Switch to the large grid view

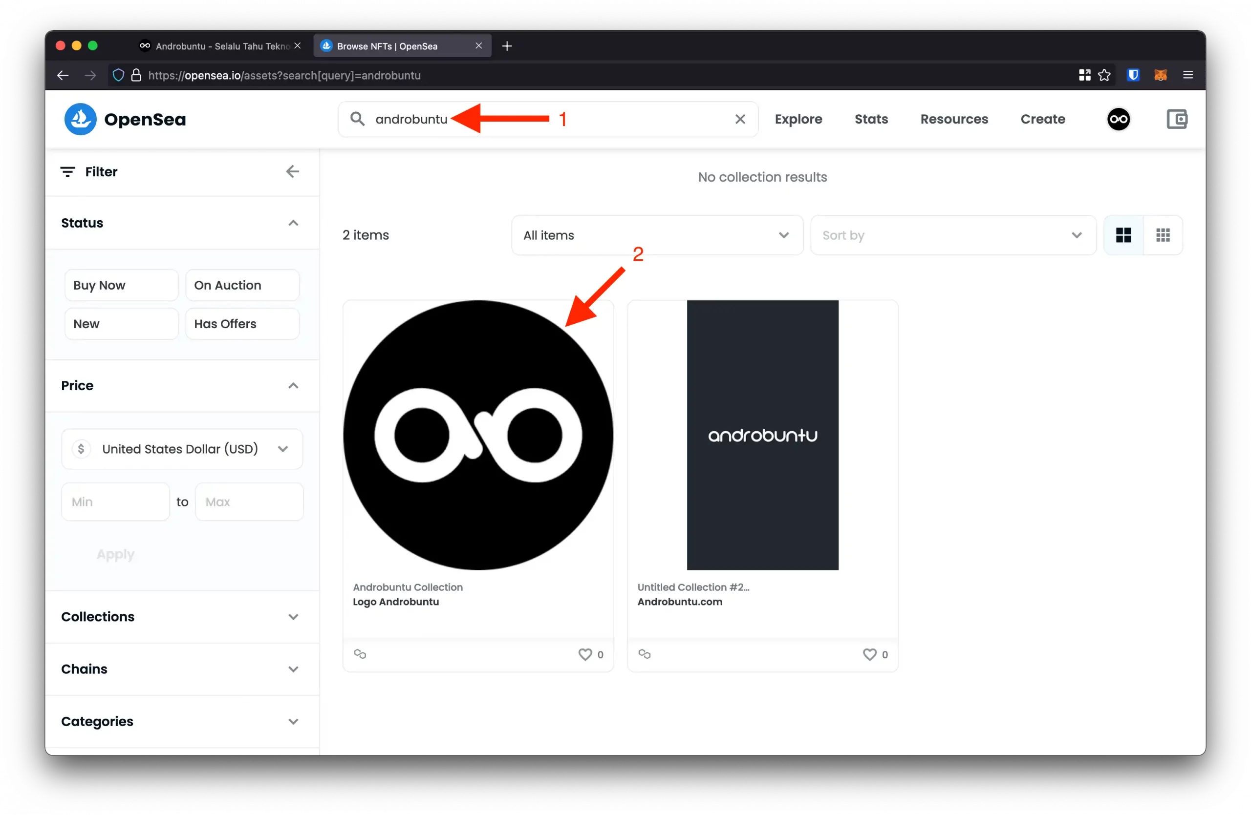(1123, 235)
